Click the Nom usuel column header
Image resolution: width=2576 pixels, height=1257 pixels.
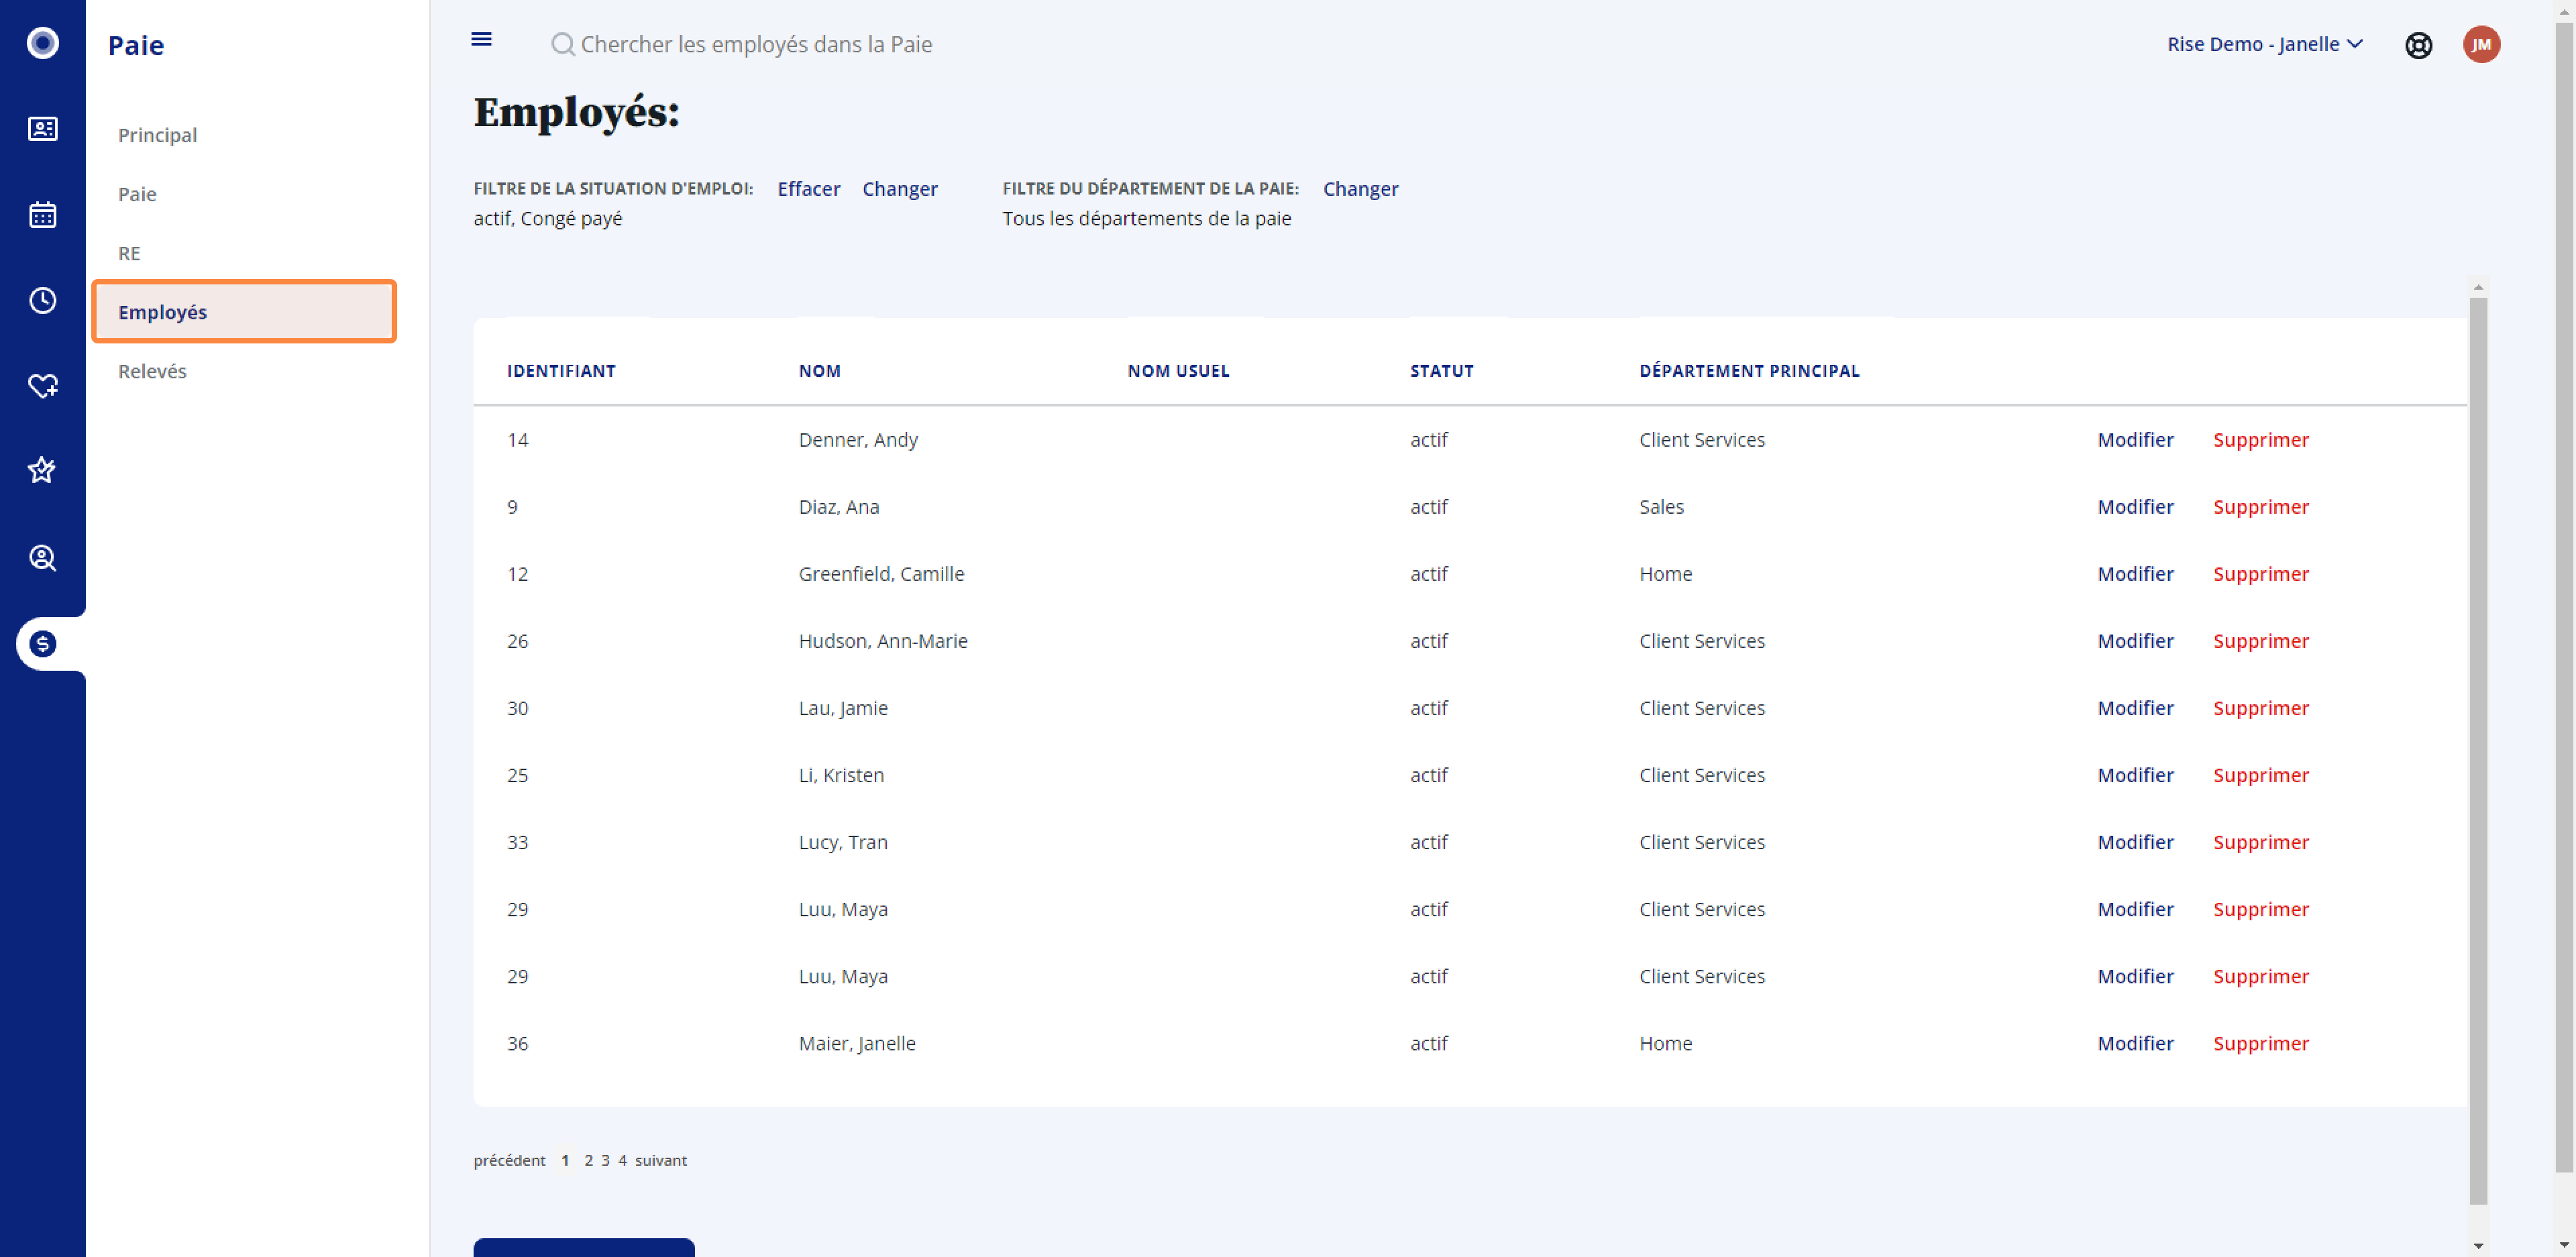coord(1178,371)
